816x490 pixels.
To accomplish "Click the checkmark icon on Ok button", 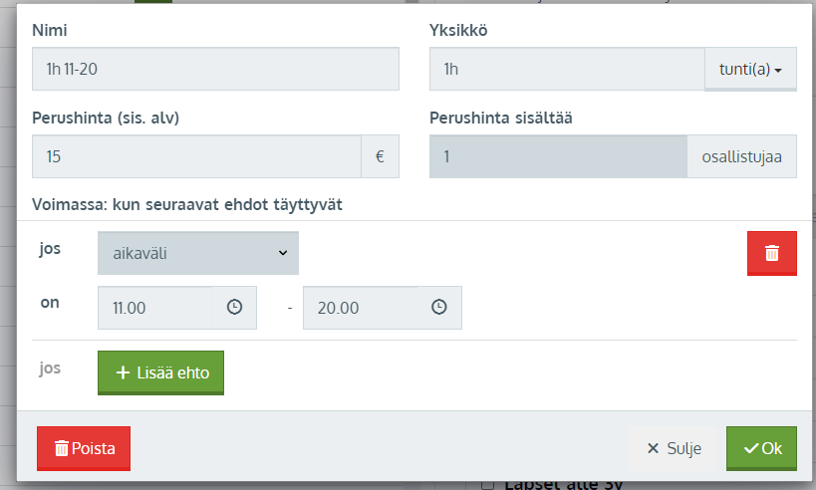I will click(751, 448).
